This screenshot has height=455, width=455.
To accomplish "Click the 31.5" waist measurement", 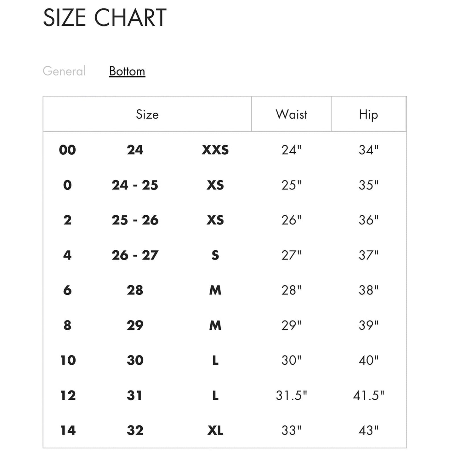I will pos(291,395).
